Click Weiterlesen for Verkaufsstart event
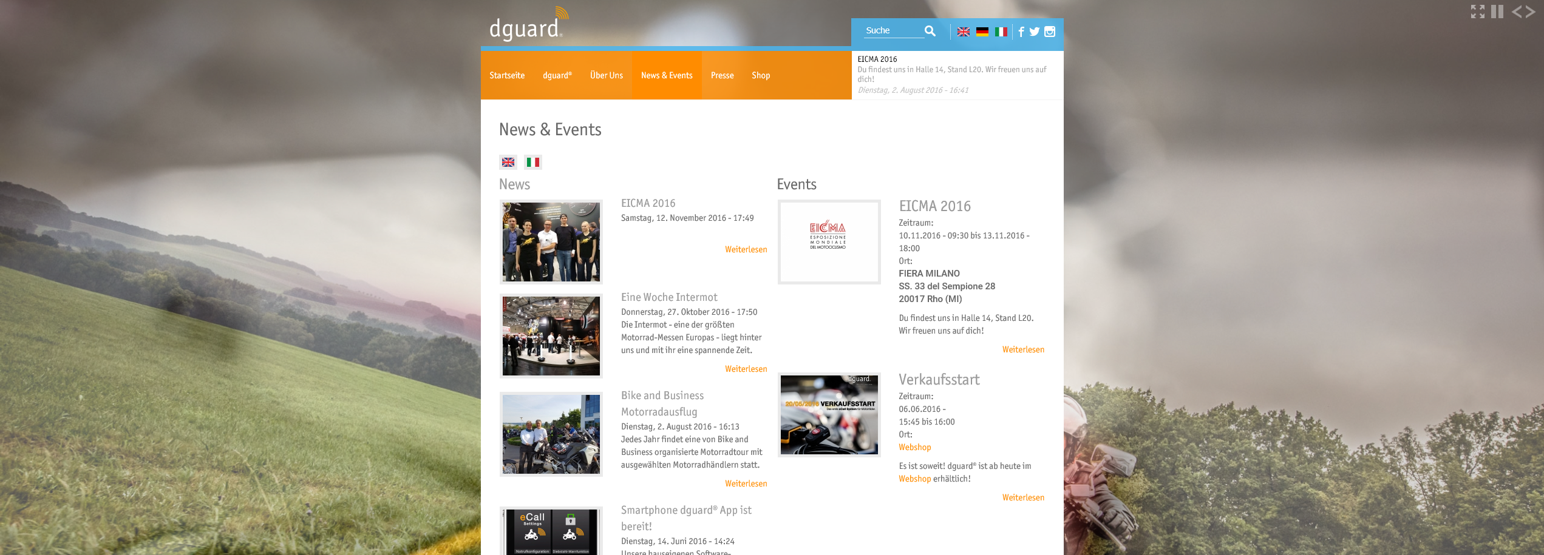Image resolution: width=1544 pixels, height=555 pixels. coord(1023,497)
